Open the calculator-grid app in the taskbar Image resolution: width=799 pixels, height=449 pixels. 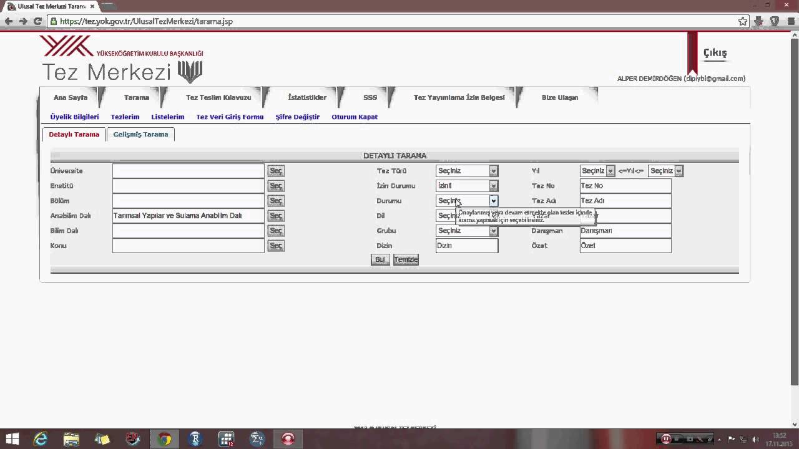click(x=226, y=439)
